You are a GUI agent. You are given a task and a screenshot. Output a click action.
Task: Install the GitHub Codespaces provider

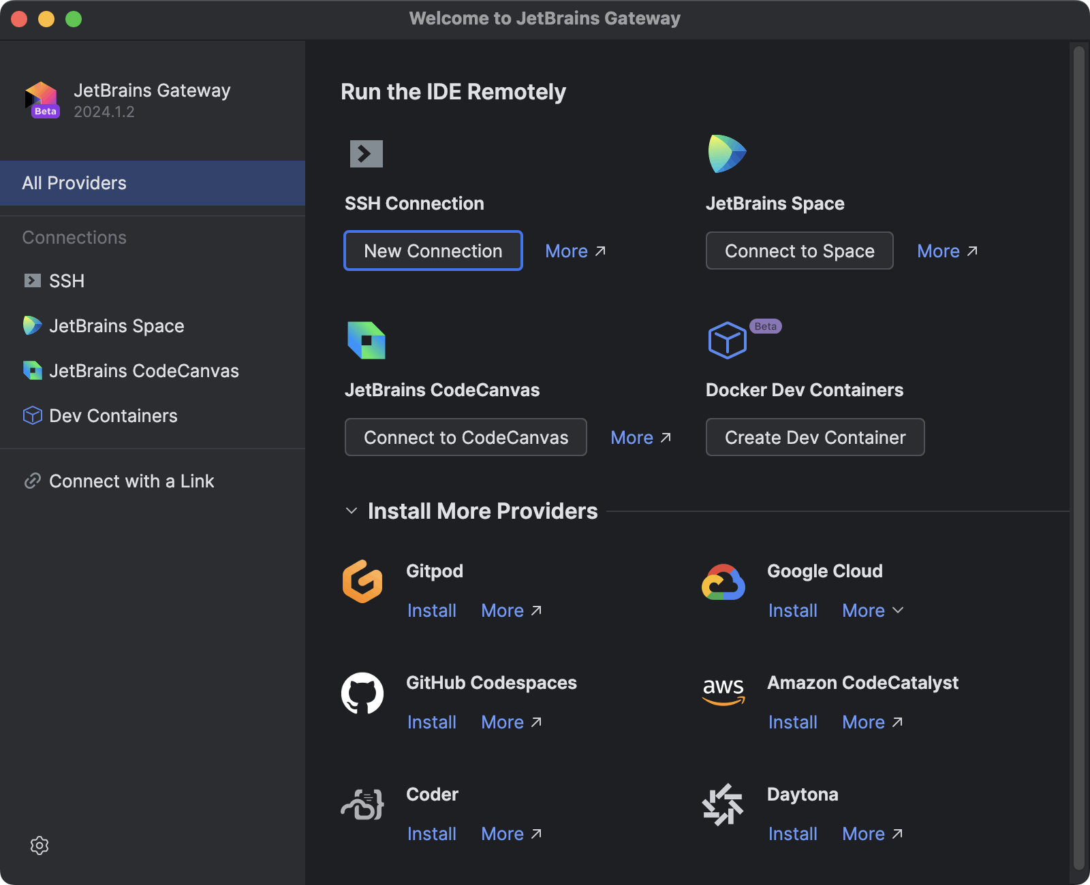(432, 722)
